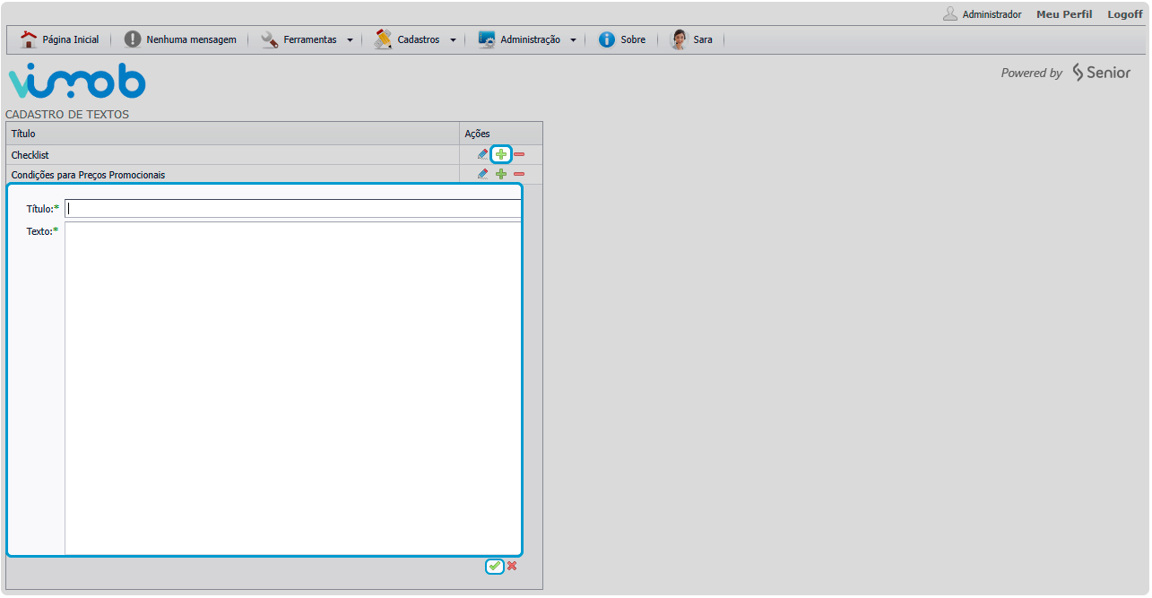The image size is (1152, 598).
Task: Click the Logoff link
Action: pyautogui.click(x=1125, y=14)
